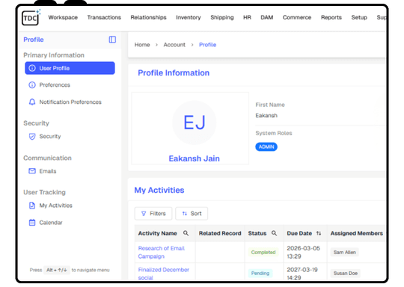Click the First Name value Eakansh
Screen dimensions: 404x287
[266, 116]
